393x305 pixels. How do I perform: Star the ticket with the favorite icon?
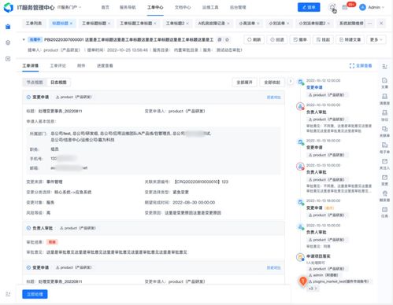(227, 39)
